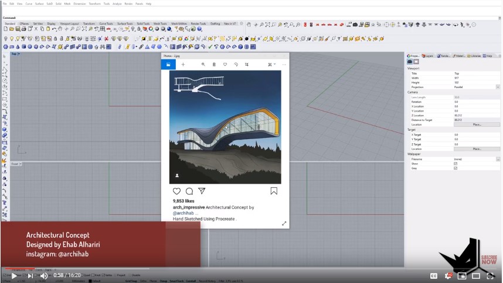Play the YouTube video

click(14, 275)
